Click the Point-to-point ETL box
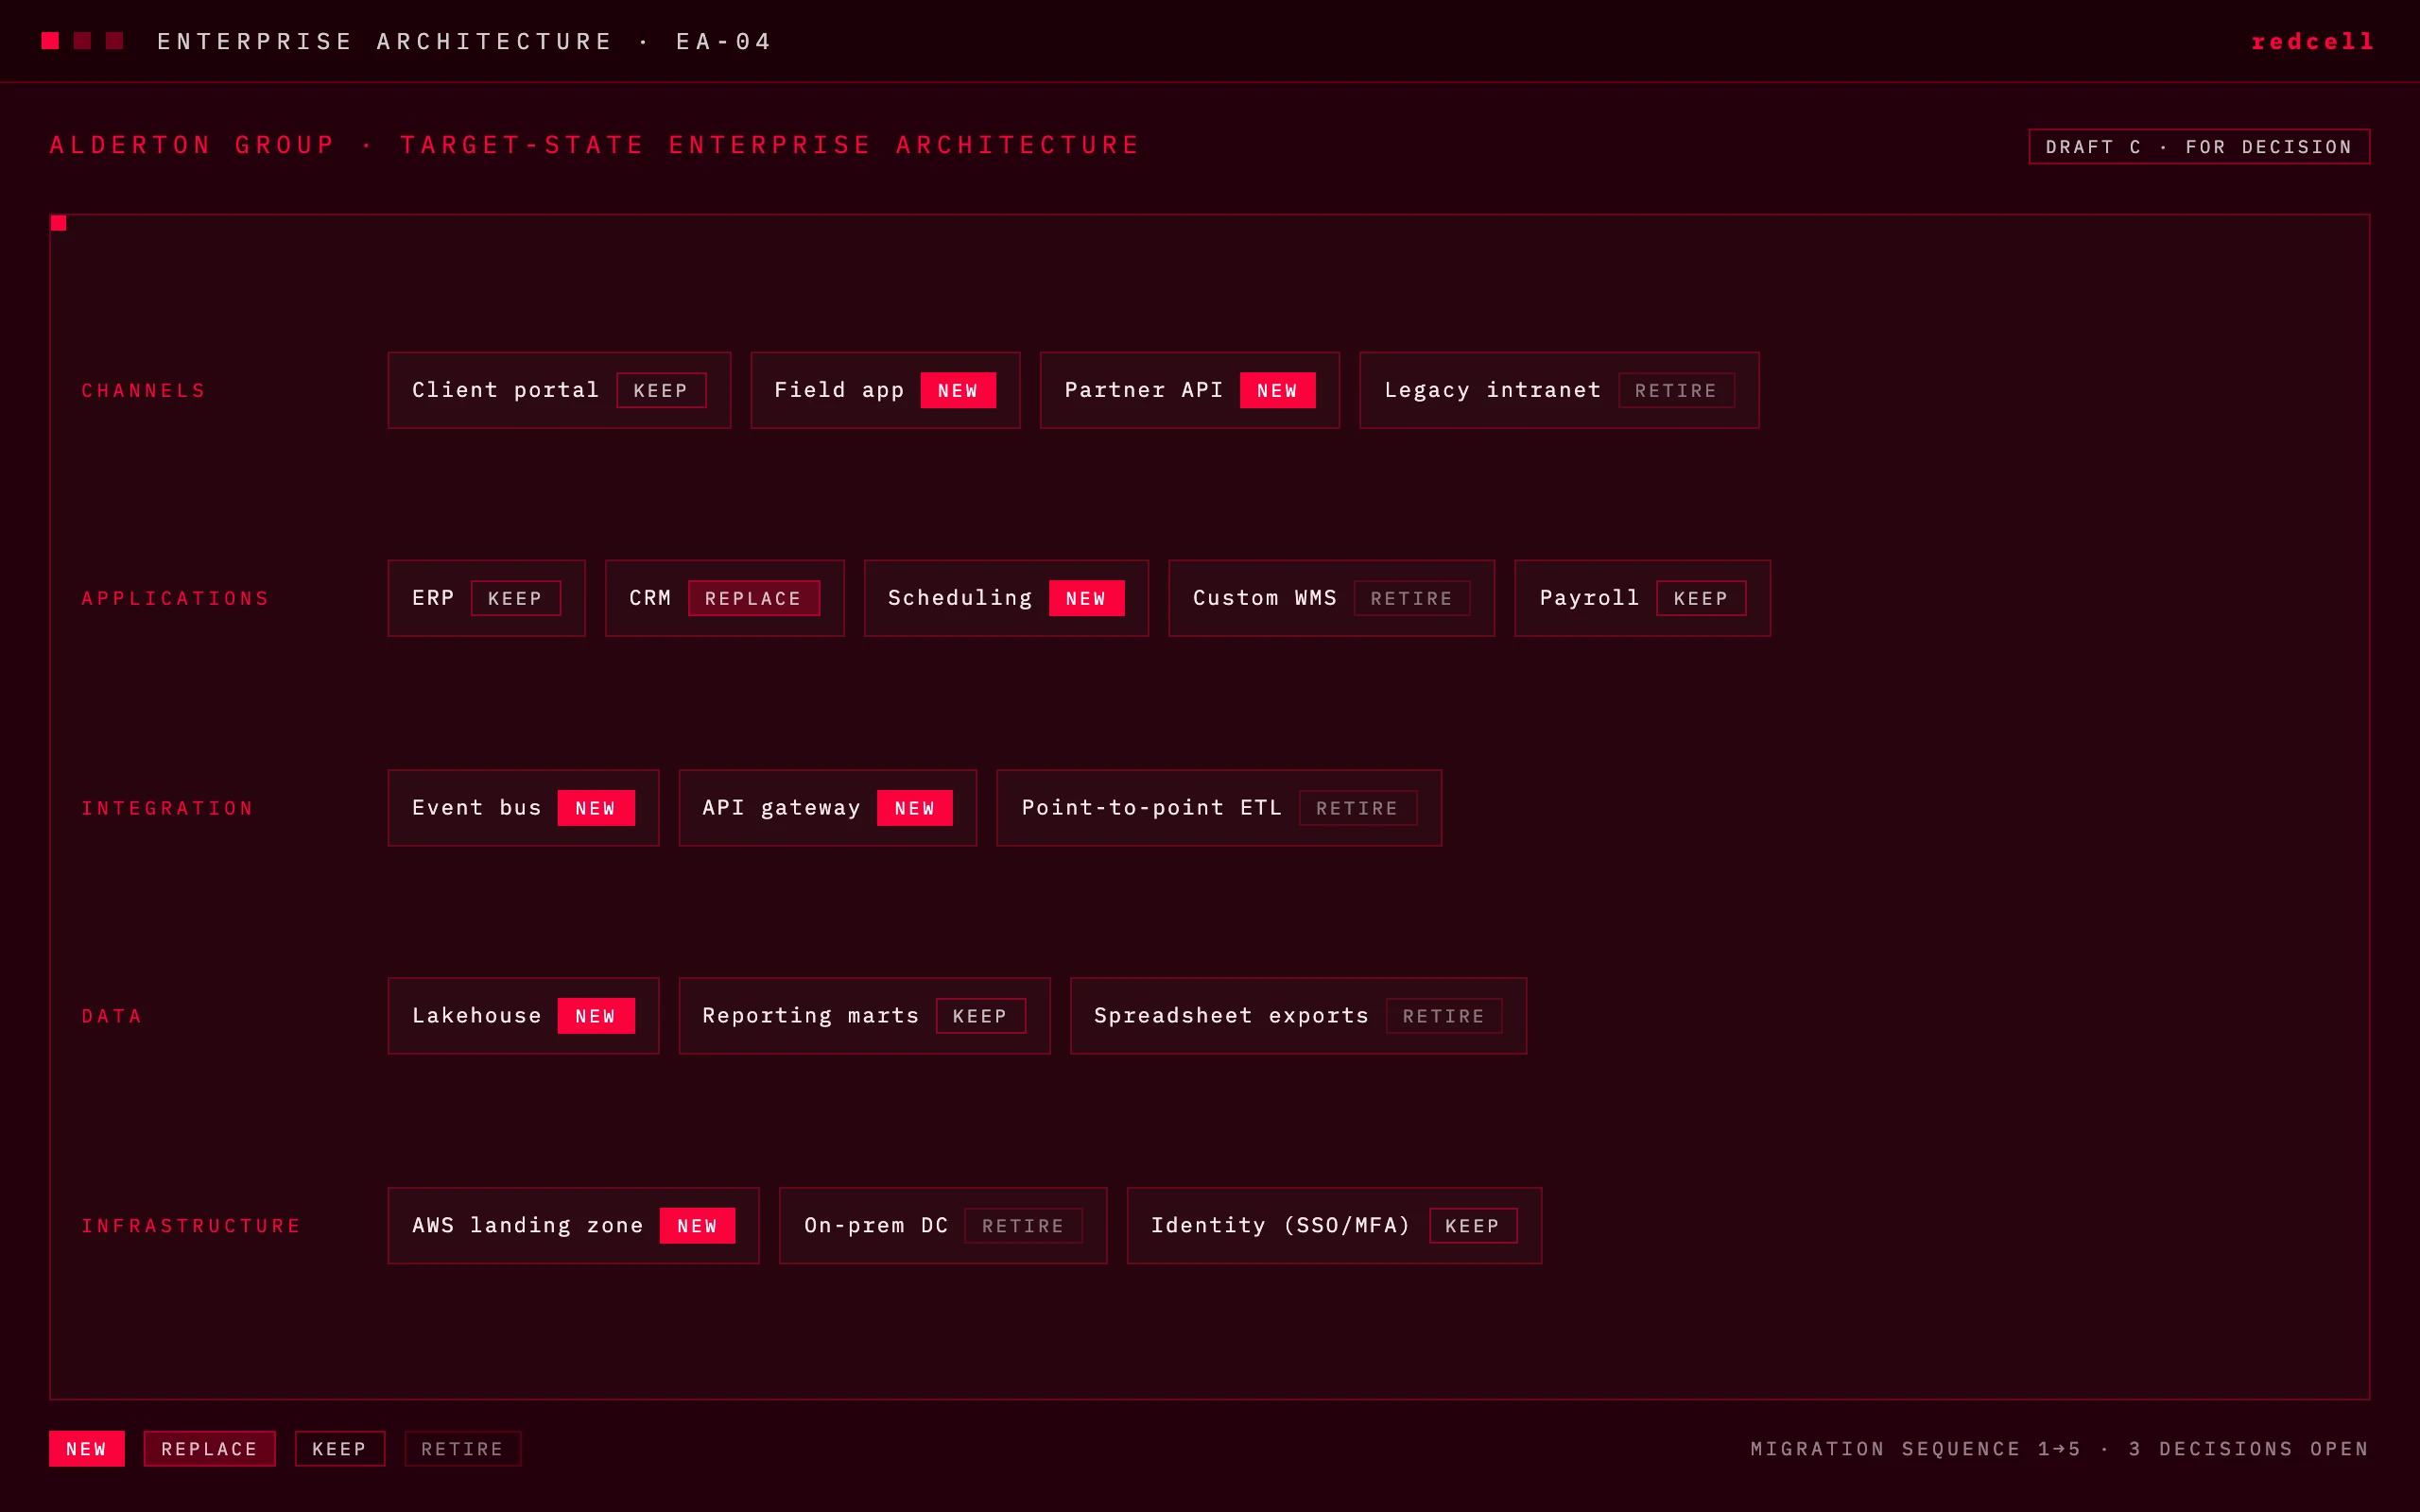 click(x=1219, y=808)
